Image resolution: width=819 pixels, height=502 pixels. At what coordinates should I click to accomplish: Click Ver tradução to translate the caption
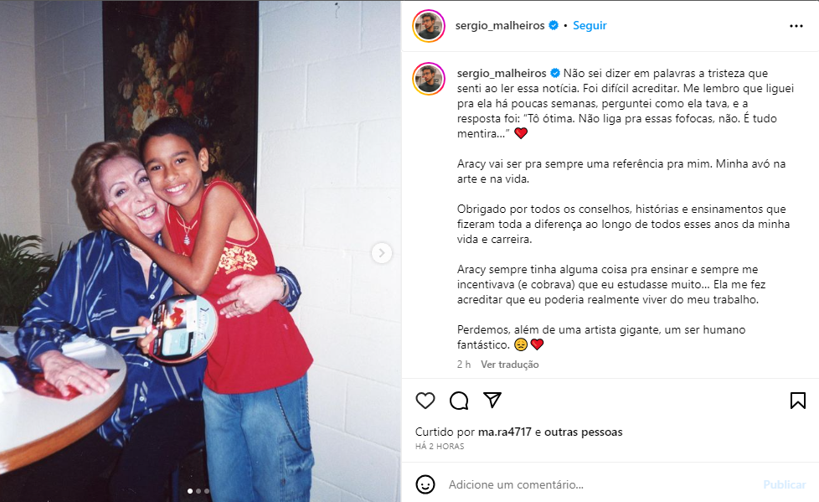510,365
